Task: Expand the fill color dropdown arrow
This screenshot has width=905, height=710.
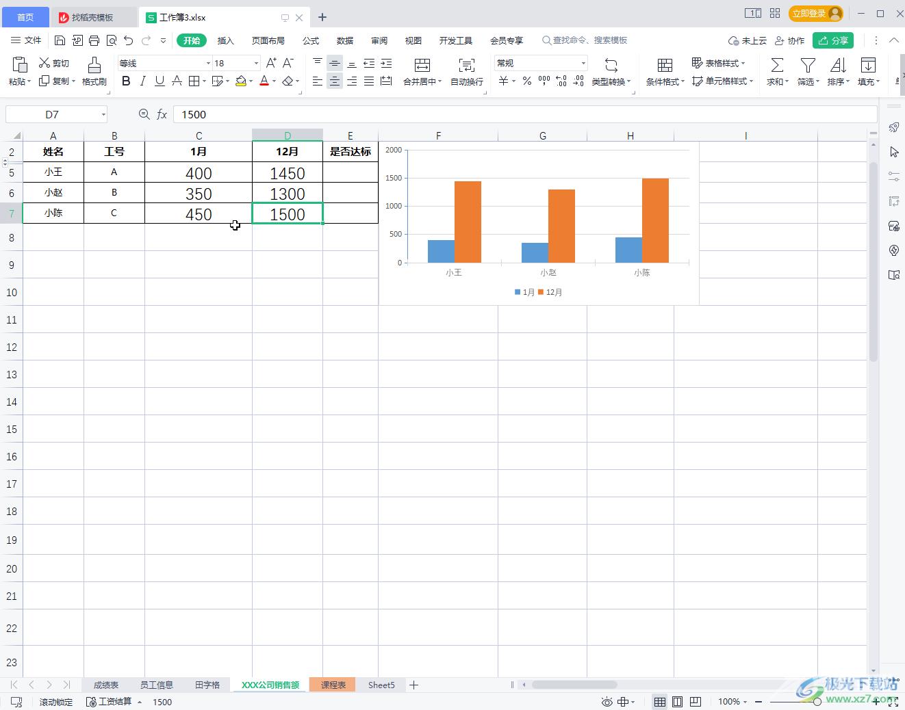Action: coord(251,81)
